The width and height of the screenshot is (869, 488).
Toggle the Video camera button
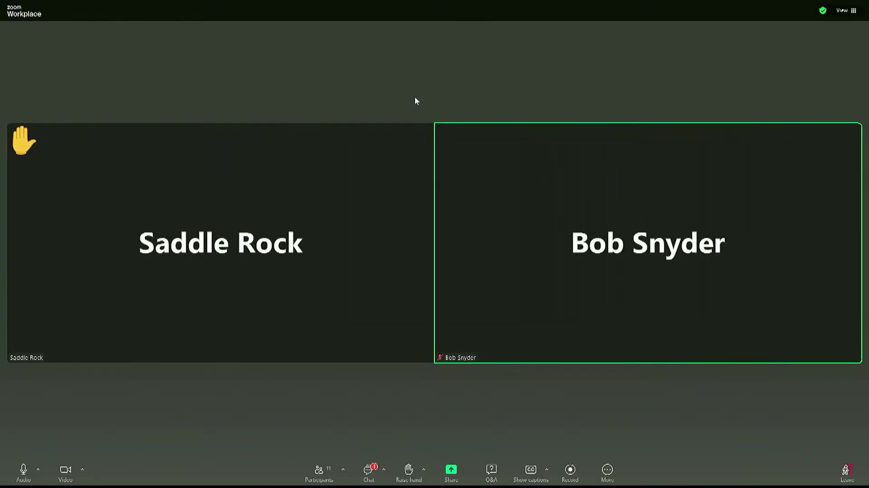(x=66, y=473)
